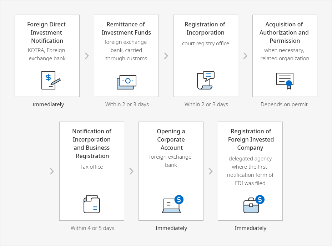
Task: Click the banknotes icon under Remittance
Action: coord(126,82)
